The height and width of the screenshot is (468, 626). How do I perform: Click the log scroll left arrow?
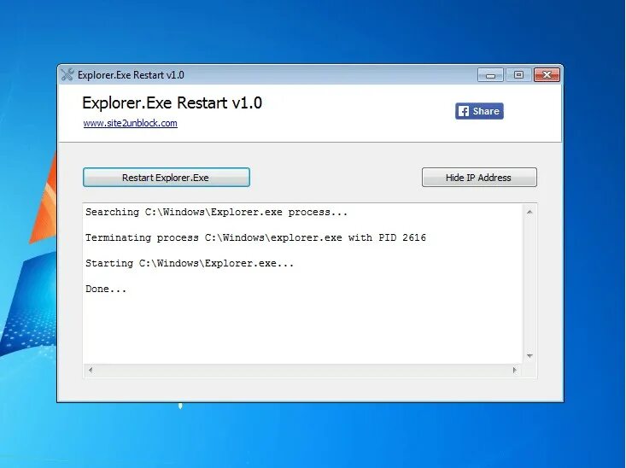91,370
